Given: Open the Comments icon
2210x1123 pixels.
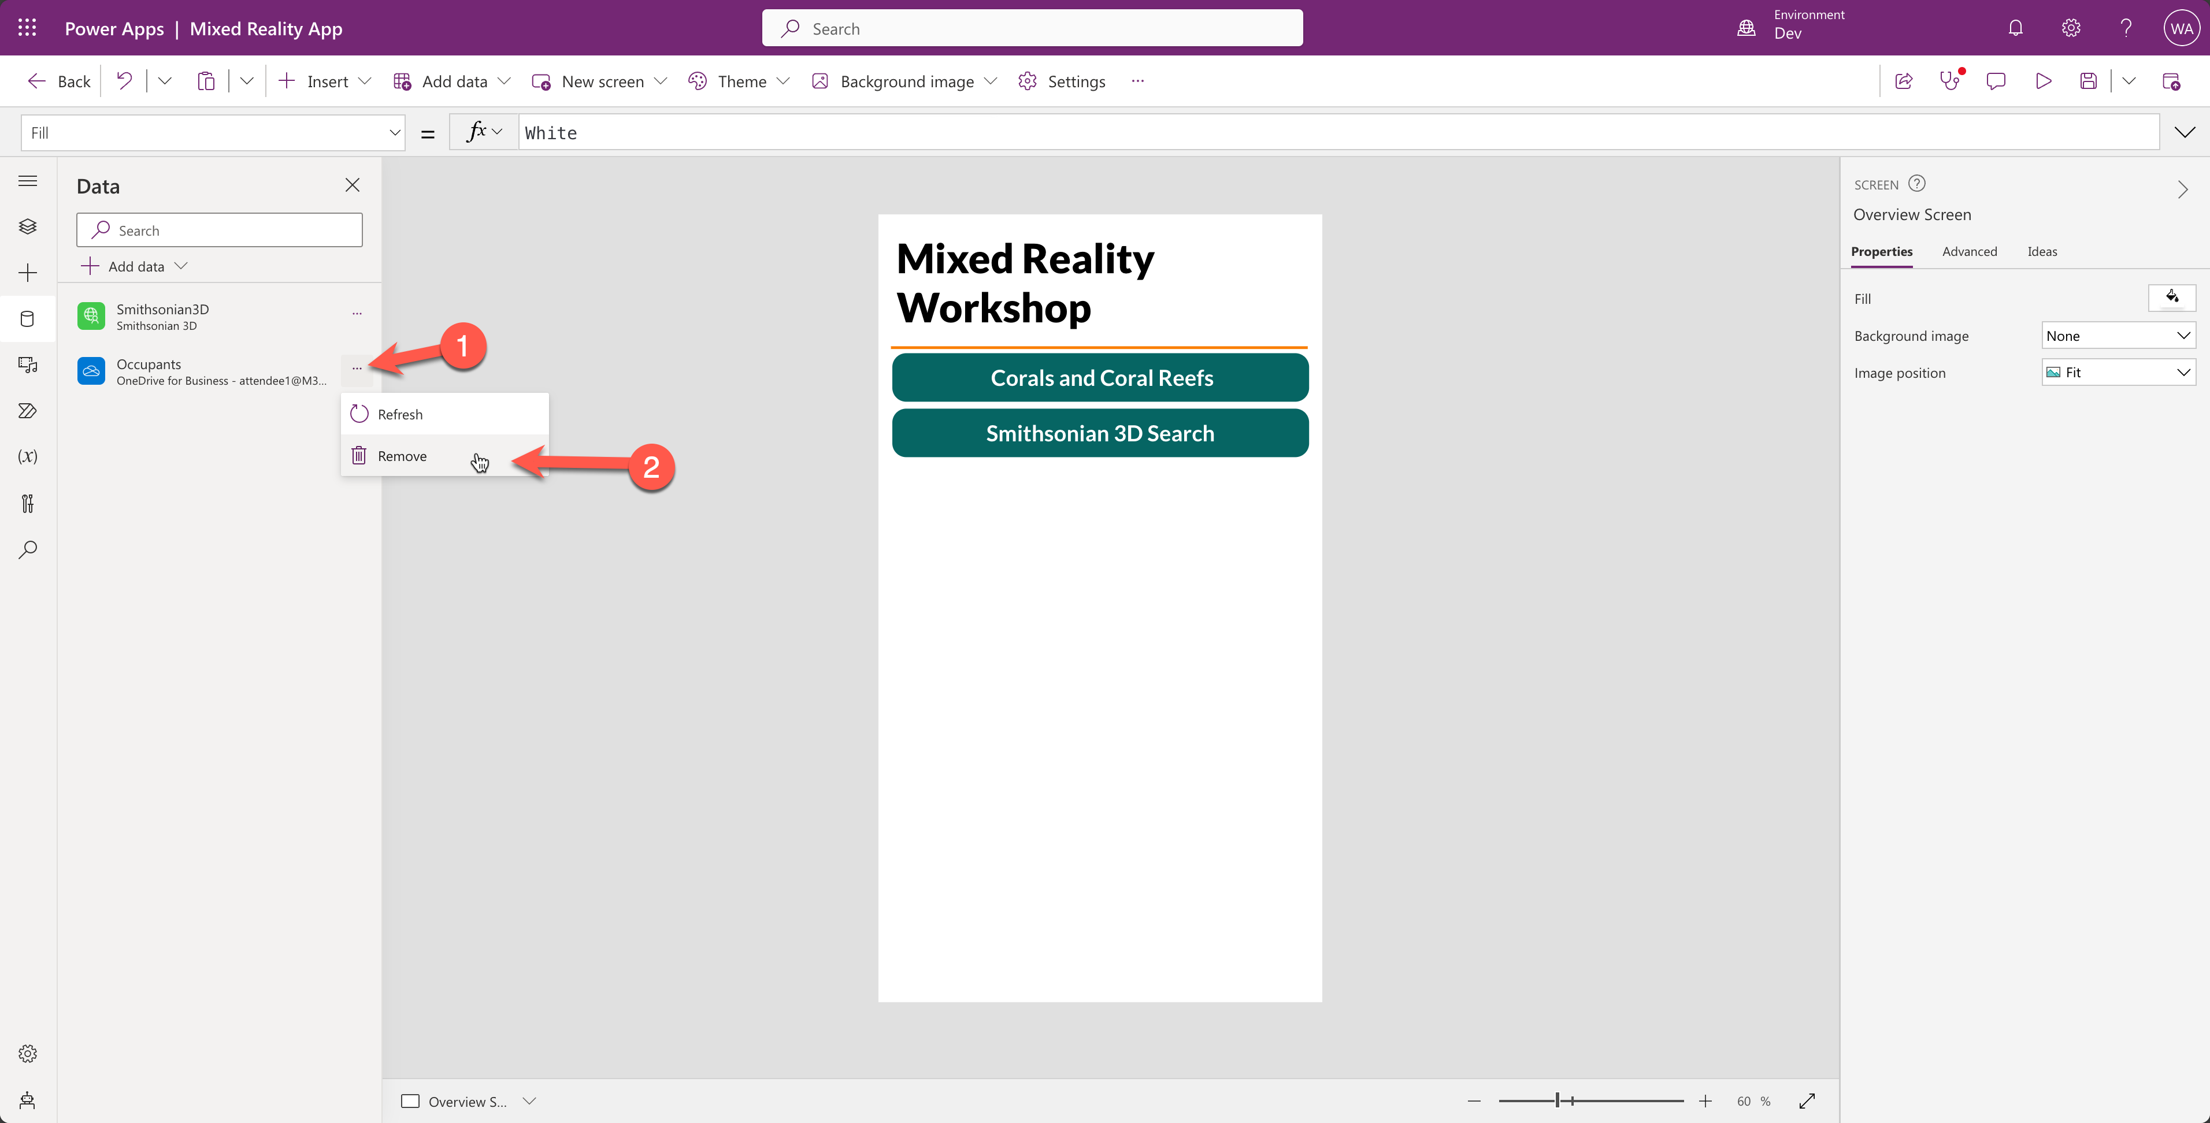Looking at the screenshot, I should coord(1996,81).
